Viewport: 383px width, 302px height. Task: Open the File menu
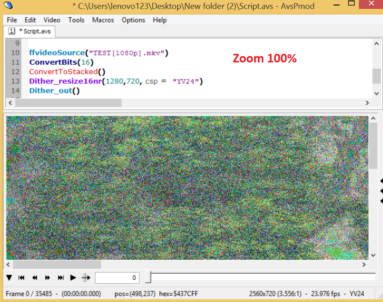click(x=12, y=20)
